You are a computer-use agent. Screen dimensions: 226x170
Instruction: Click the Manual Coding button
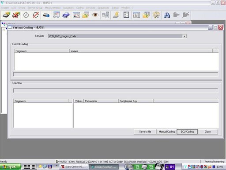coord(167,131)
